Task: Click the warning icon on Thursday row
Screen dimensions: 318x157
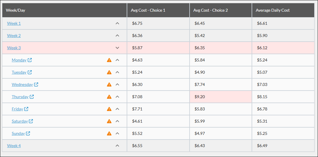Action: [x=109, y=97]
